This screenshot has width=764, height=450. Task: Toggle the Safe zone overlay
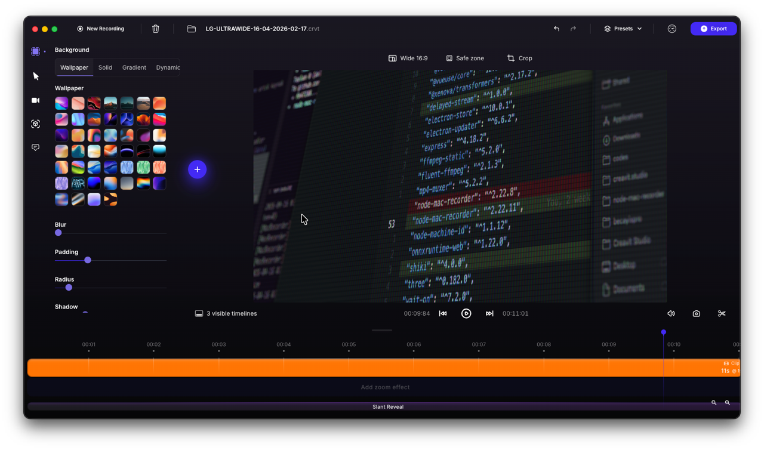coord(465,58)
